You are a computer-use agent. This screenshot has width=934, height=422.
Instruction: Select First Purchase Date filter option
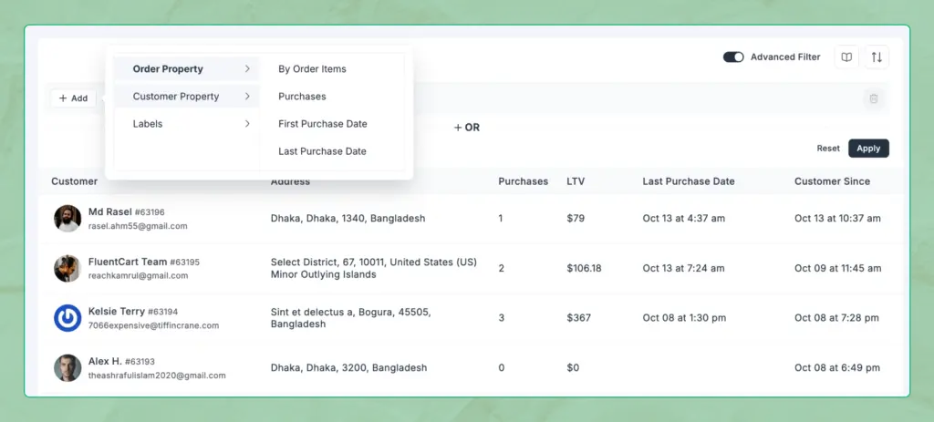pos(322,124)
